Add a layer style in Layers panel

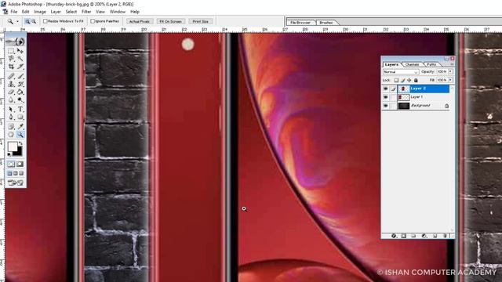click(394, 236)
